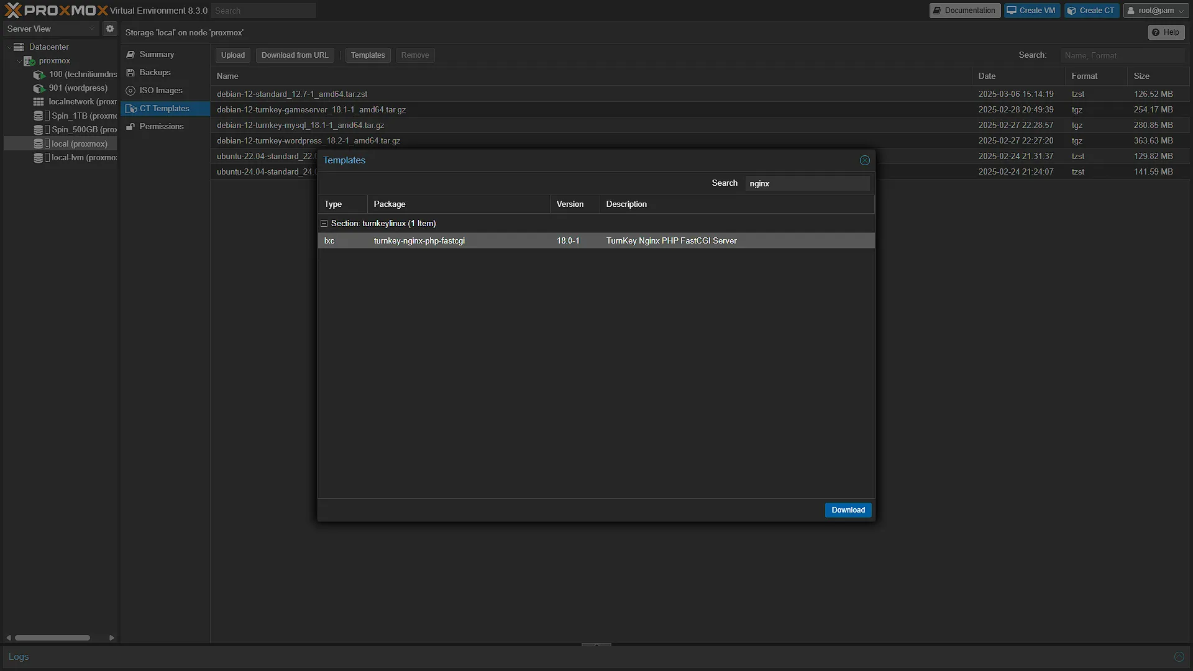Viewport: 1193px width, 671px height.
Task: Open the Permissions tab
Action: coord(166,127)
